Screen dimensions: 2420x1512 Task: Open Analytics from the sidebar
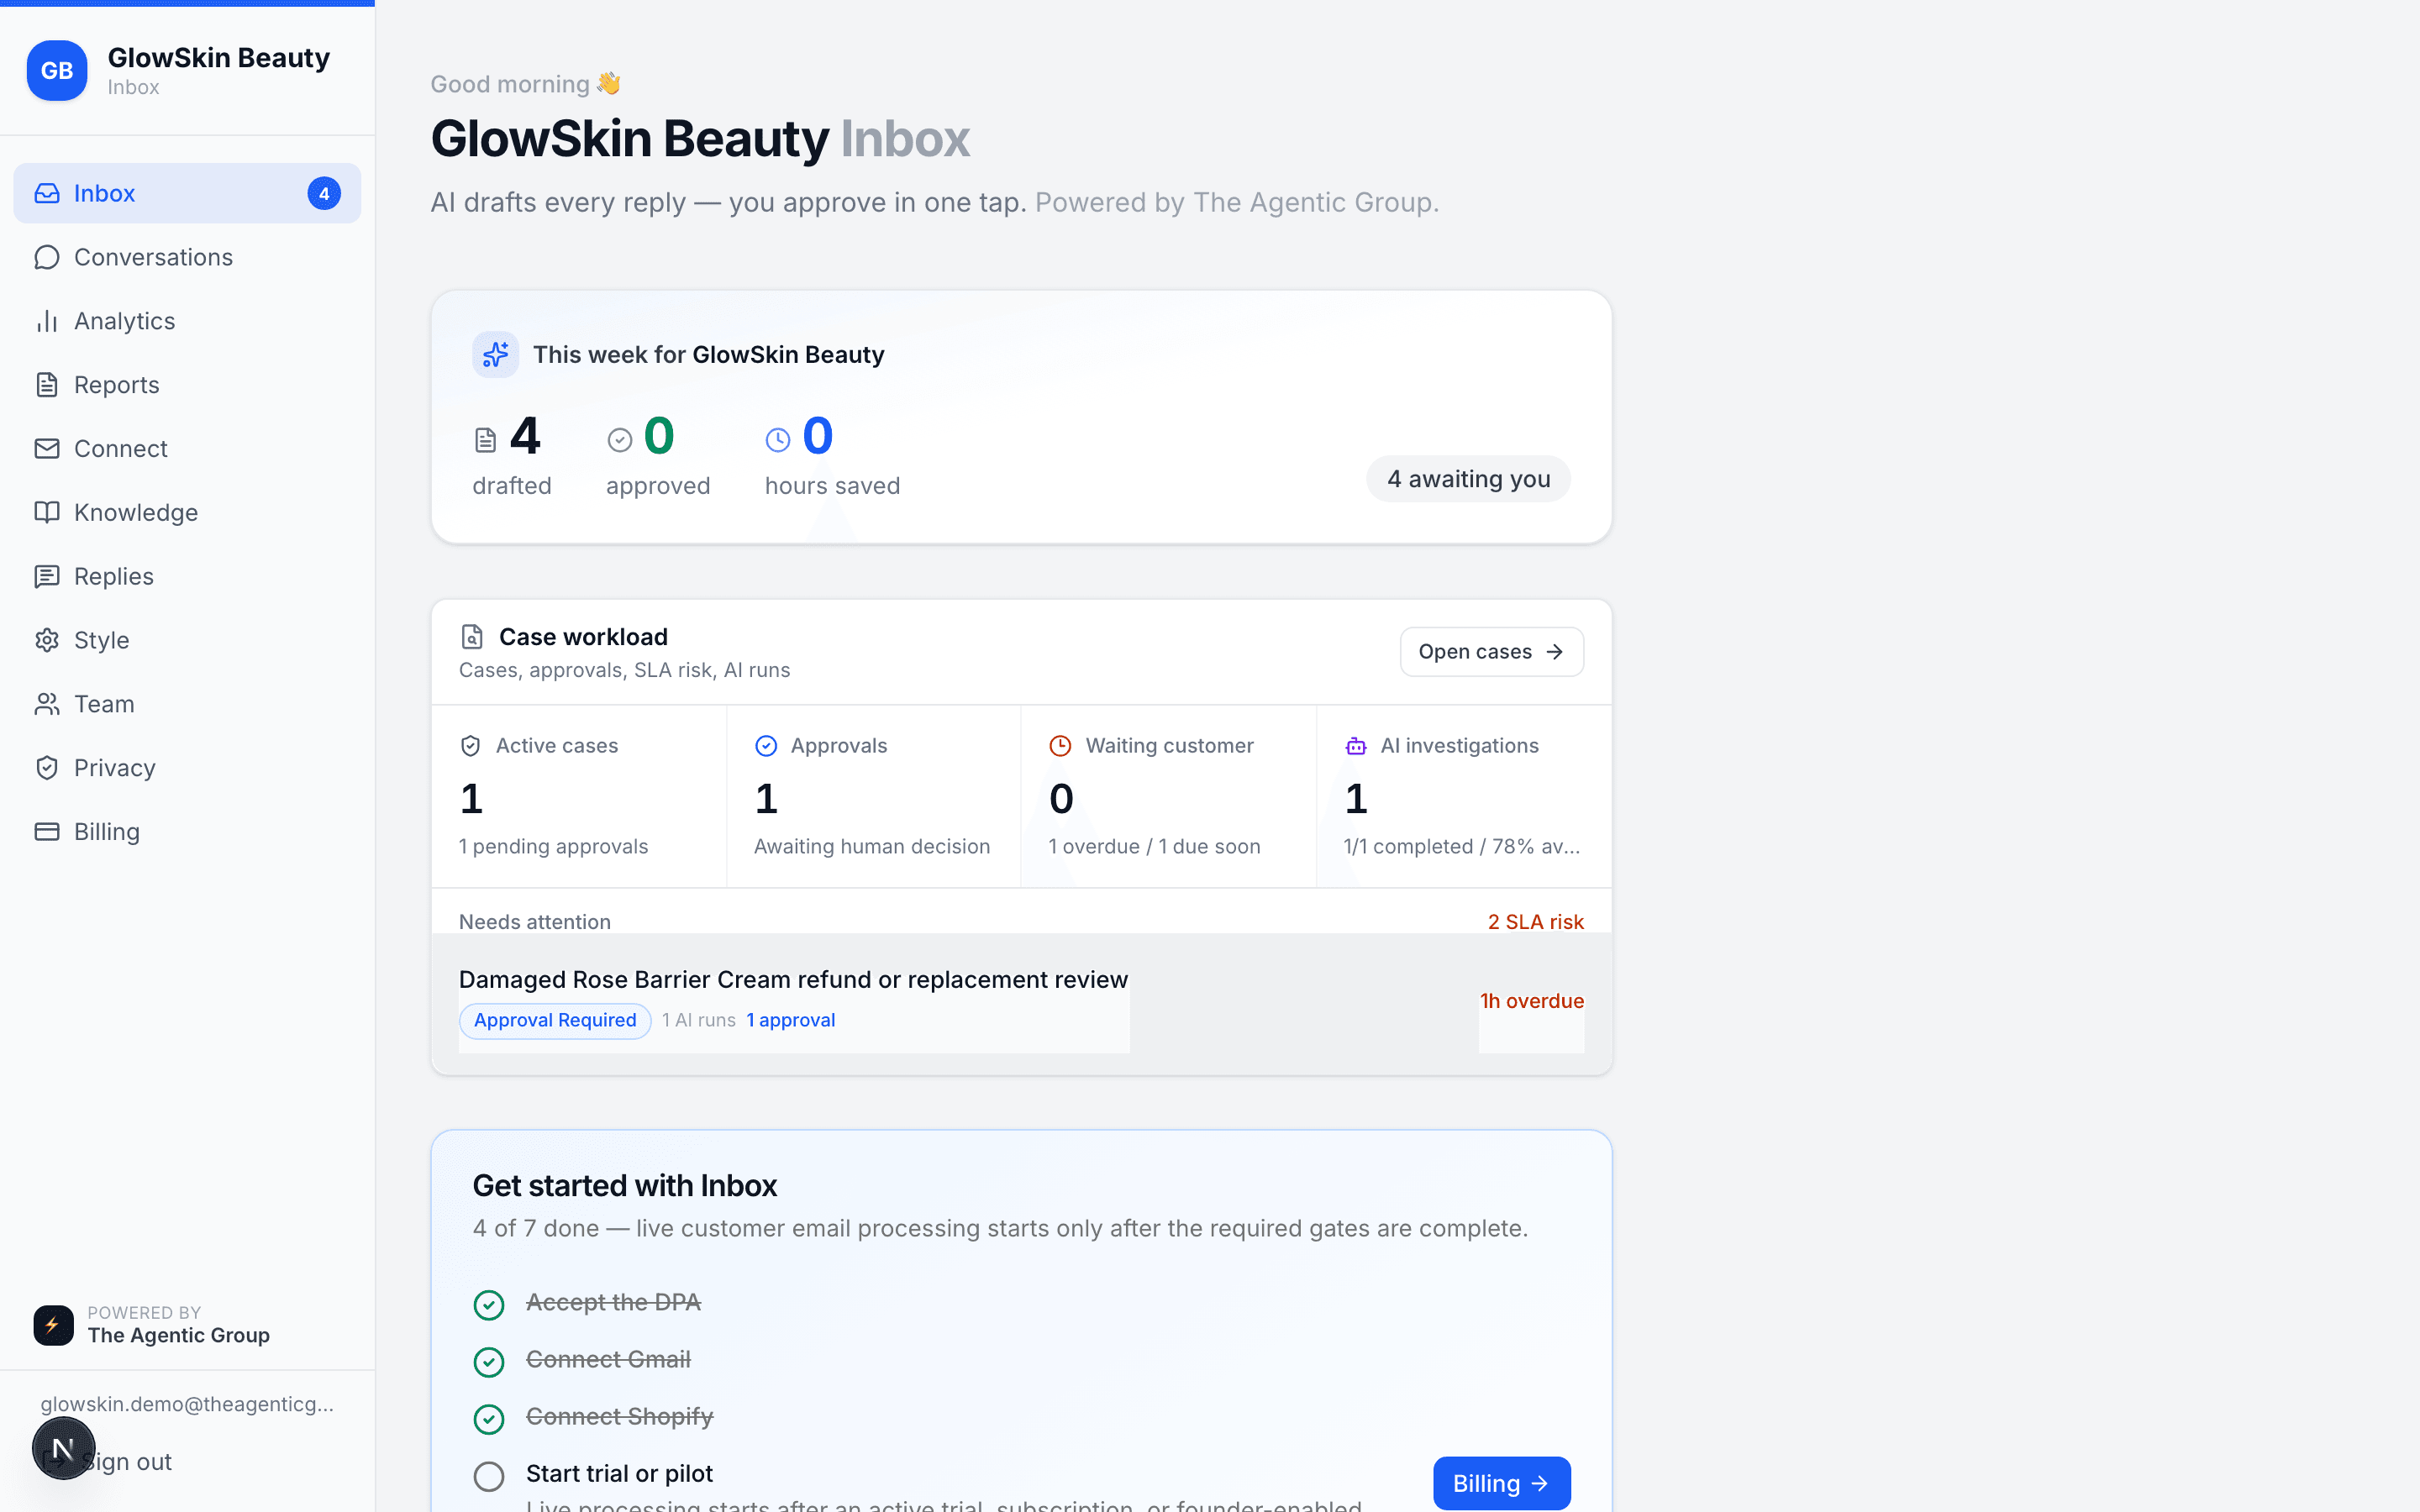tap(187, 321)
